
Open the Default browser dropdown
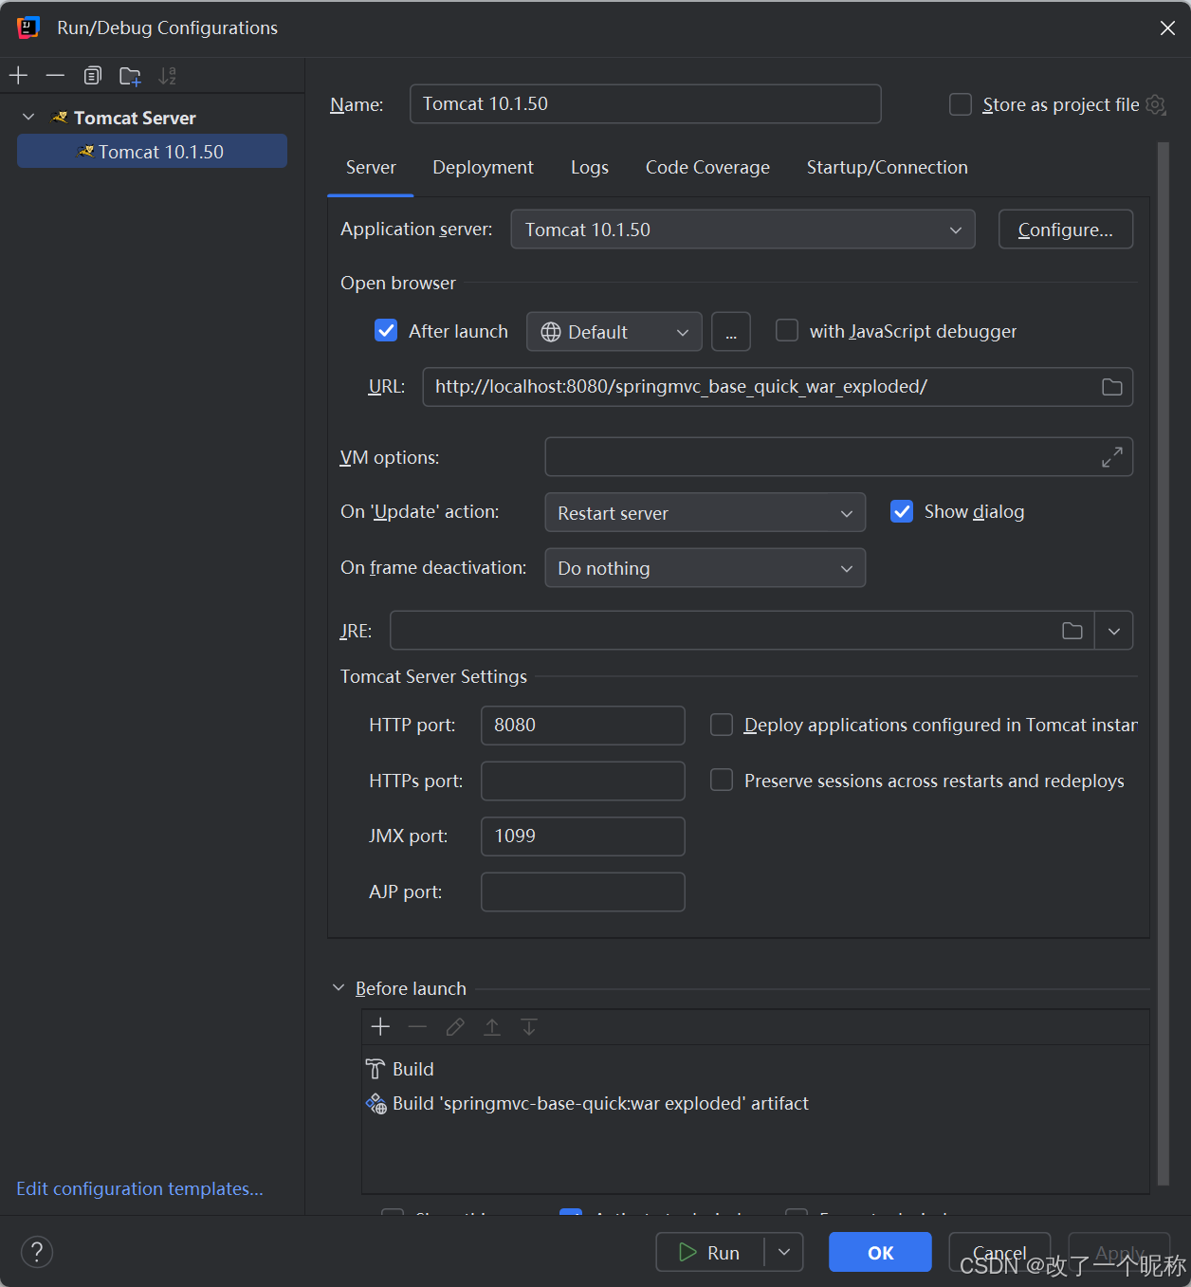tap(614, 332)
